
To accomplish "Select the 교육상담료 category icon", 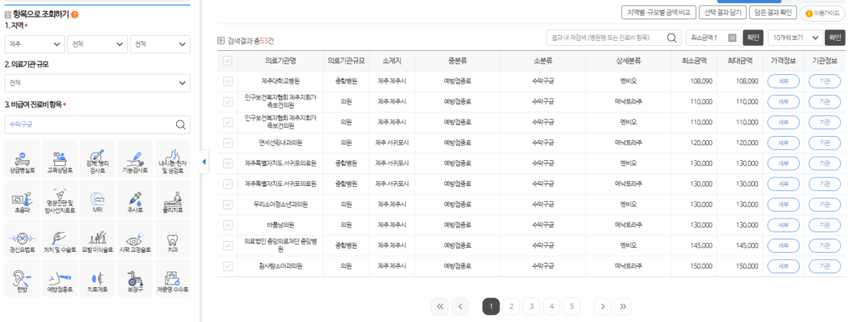I will (60, 159).
